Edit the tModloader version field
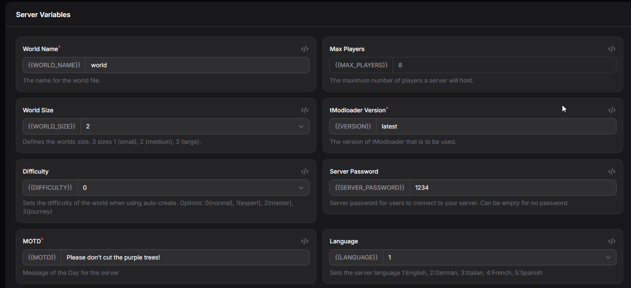The height and width of the screenshot is (288, 631). click(496, 126)
